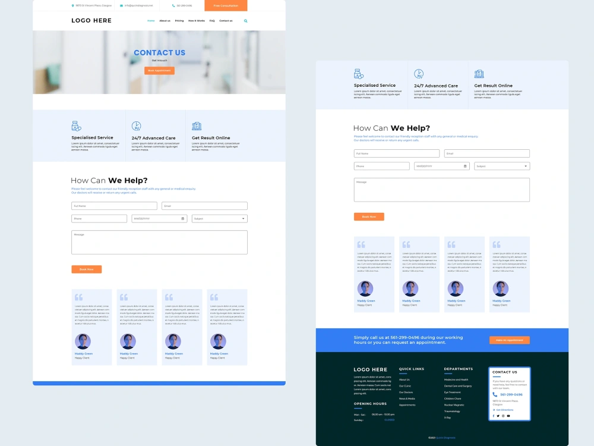Image resolution: width=594 pixels, height=446 pixels.
Task: Open YouTube icon in footer contact card
Action: coord(508,416)
